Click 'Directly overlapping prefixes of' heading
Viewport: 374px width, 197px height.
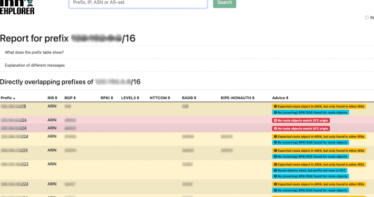point(70,82)
